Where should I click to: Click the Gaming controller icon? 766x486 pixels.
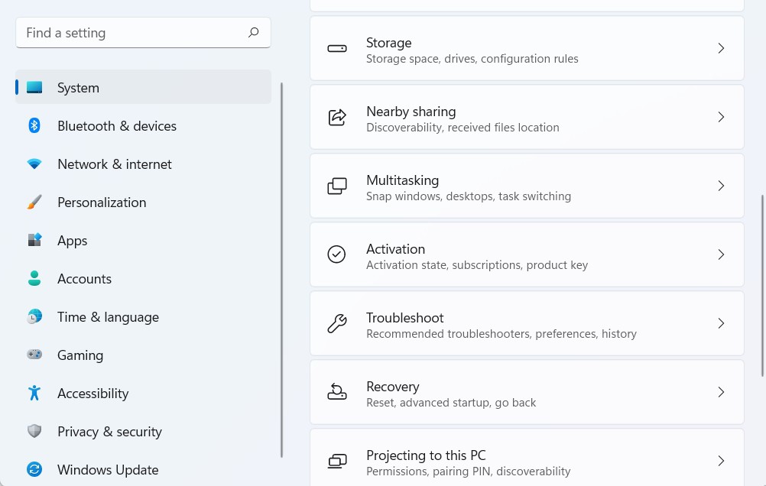pyautogui.click(x=34, y=355)
